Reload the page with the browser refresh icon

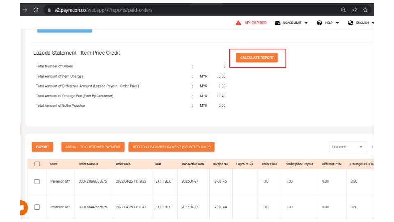pos(36,10)
